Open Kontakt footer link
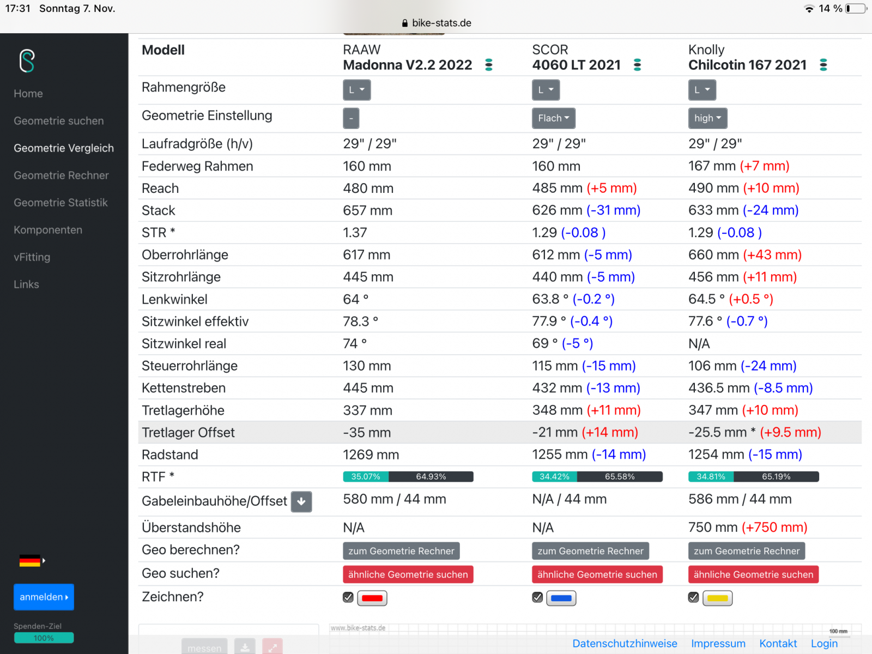The width and height of the screenshot is (872, 654). pyautogui.click(x=778, y=644)
